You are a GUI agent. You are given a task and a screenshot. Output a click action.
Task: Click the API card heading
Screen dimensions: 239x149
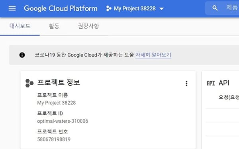(x=224, y=83)
